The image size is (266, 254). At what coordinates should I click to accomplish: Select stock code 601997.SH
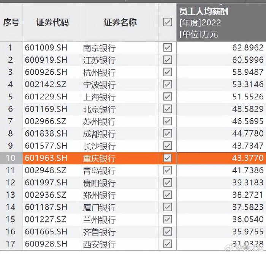[x=46, y=183]
